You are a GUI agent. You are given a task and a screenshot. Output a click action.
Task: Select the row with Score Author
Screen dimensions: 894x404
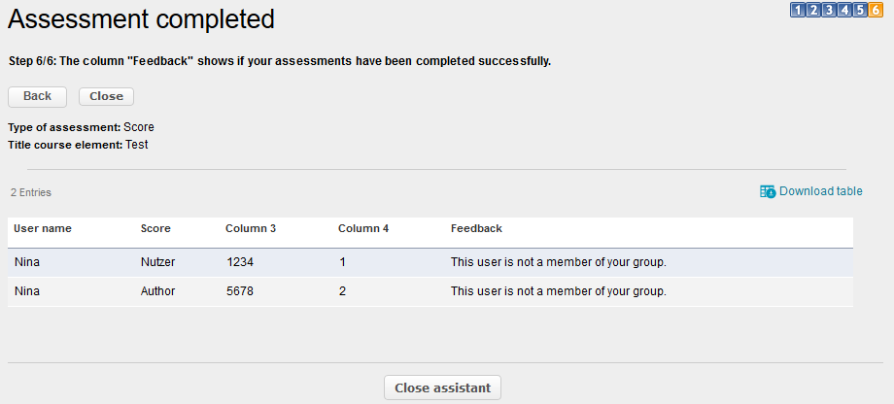pos(157,291)
